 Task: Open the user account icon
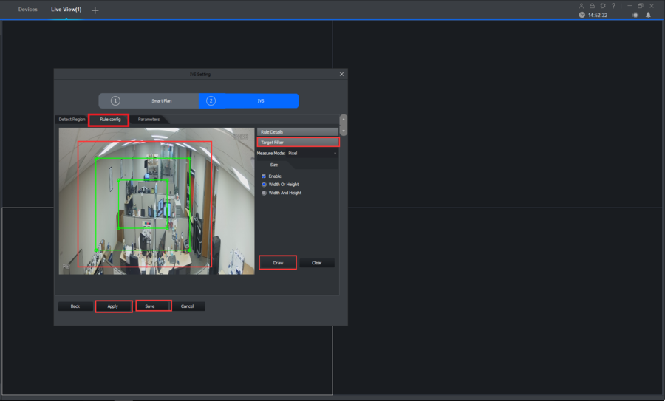click(582, 6)
